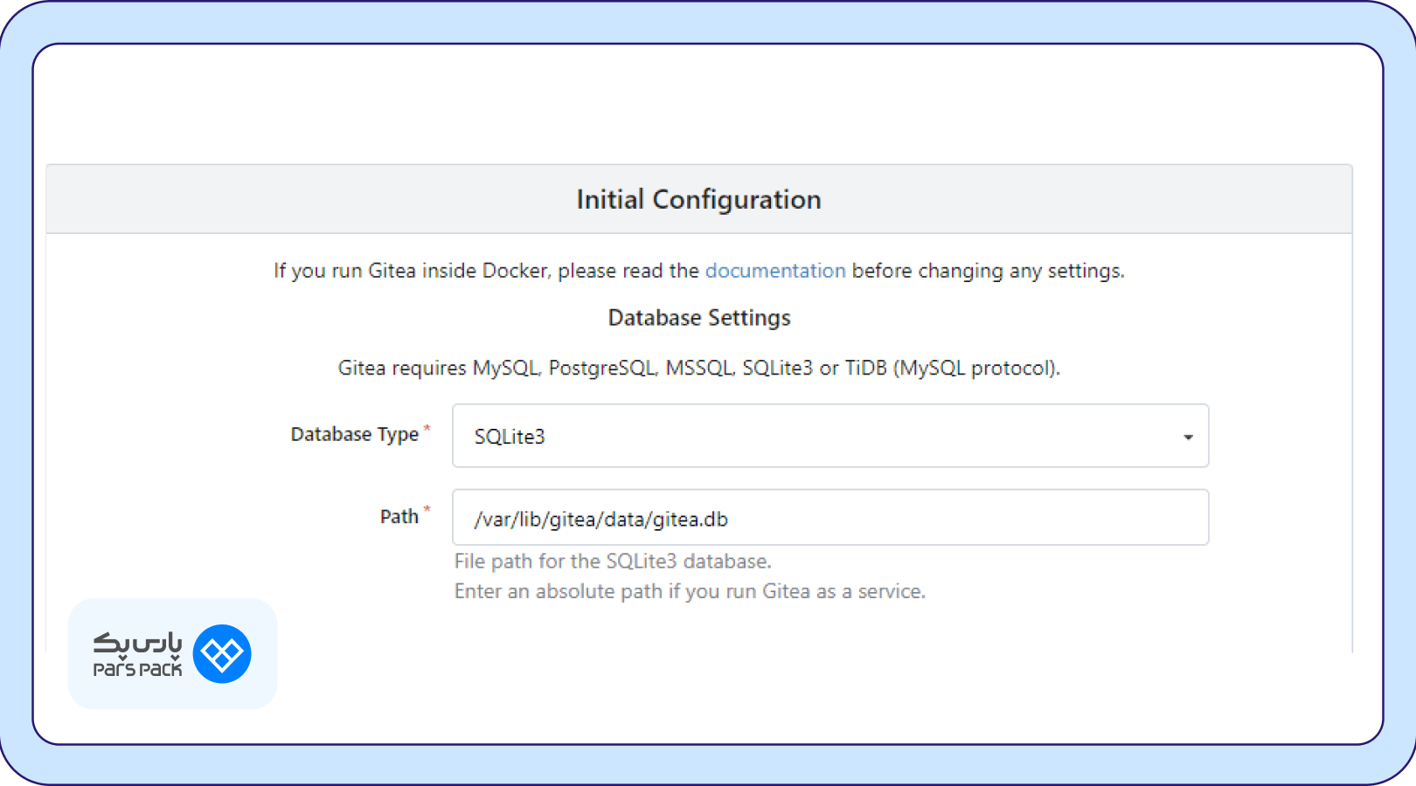Screen dimensions: 1416x786
Task: Click the red asterisk beside Path
Action: point(427,509)
